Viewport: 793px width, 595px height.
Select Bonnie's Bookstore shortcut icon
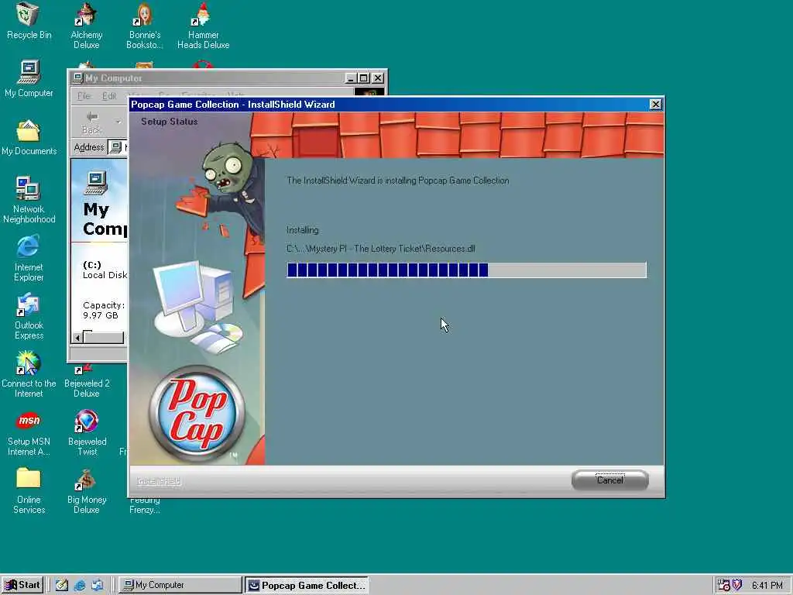145,26
